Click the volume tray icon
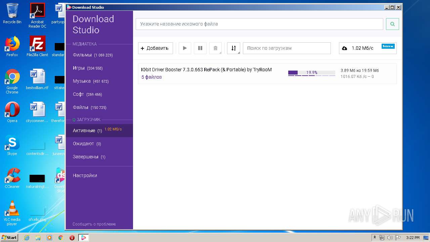The width and height of the screenshot is (430, 242). (x=390, y=238)
